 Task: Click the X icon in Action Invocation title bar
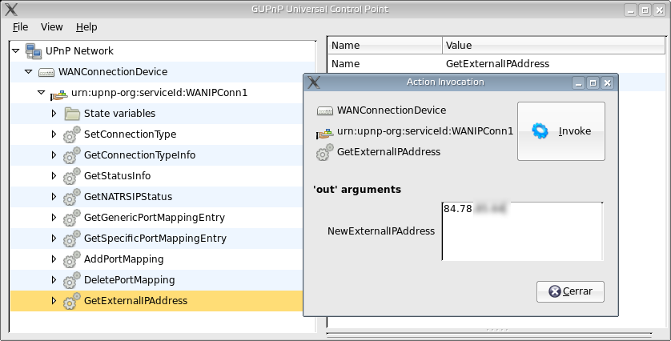(314, 82)
